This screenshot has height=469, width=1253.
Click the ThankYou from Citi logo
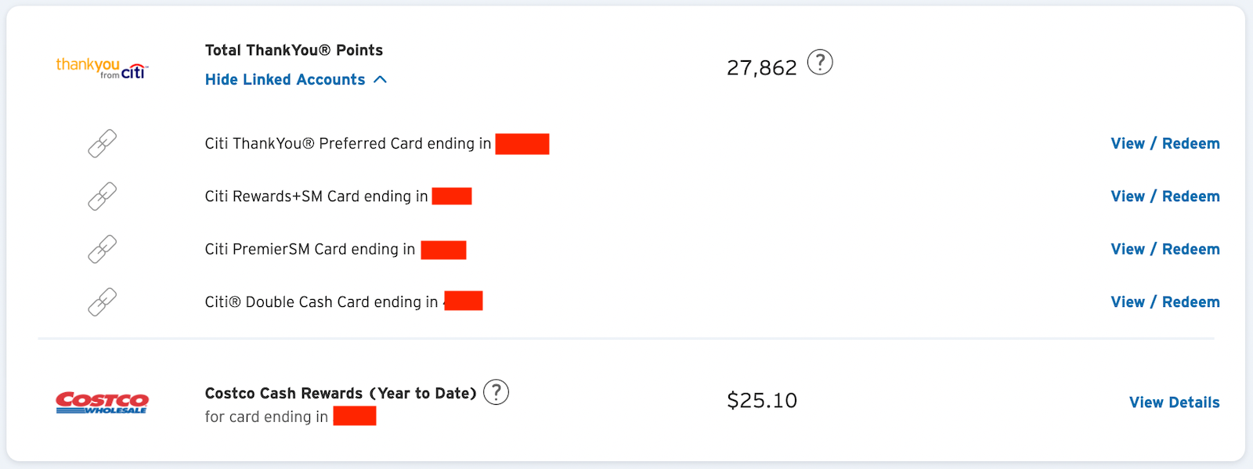tap(102, 68)
